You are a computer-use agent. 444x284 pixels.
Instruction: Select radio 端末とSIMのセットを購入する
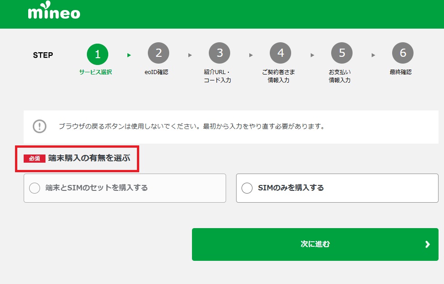[35, 188]
